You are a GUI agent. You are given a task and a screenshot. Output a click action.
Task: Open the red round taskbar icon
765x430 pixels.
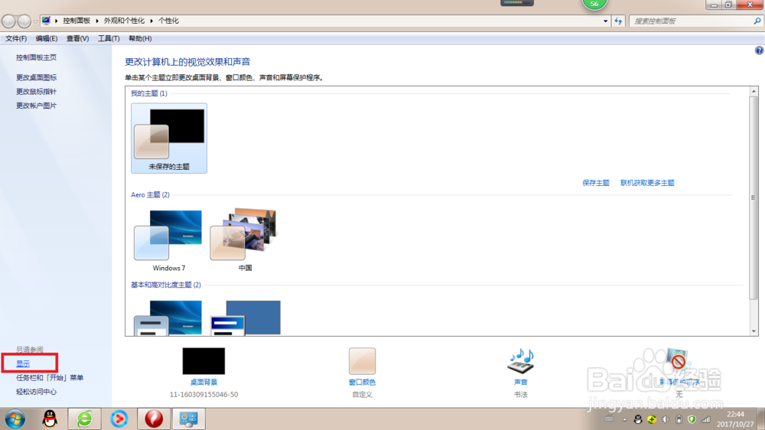154,419
